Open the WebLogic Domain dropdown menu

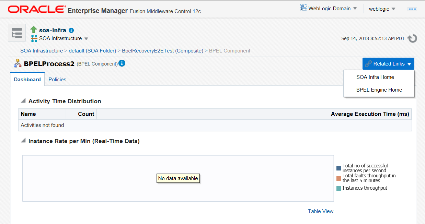(329, 9)
